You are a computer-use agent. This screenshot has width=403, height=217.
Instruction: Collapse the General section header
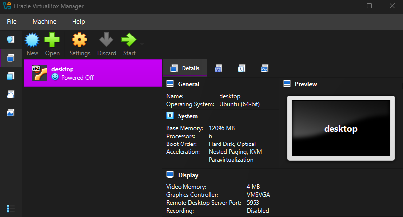pyautogui.click(x=188, y=84)
